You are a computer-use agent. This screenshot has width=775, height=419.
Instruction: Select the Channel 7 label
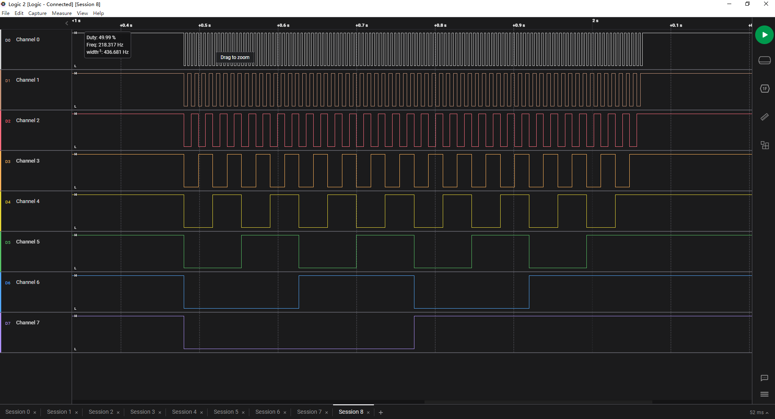click(28, 323)
